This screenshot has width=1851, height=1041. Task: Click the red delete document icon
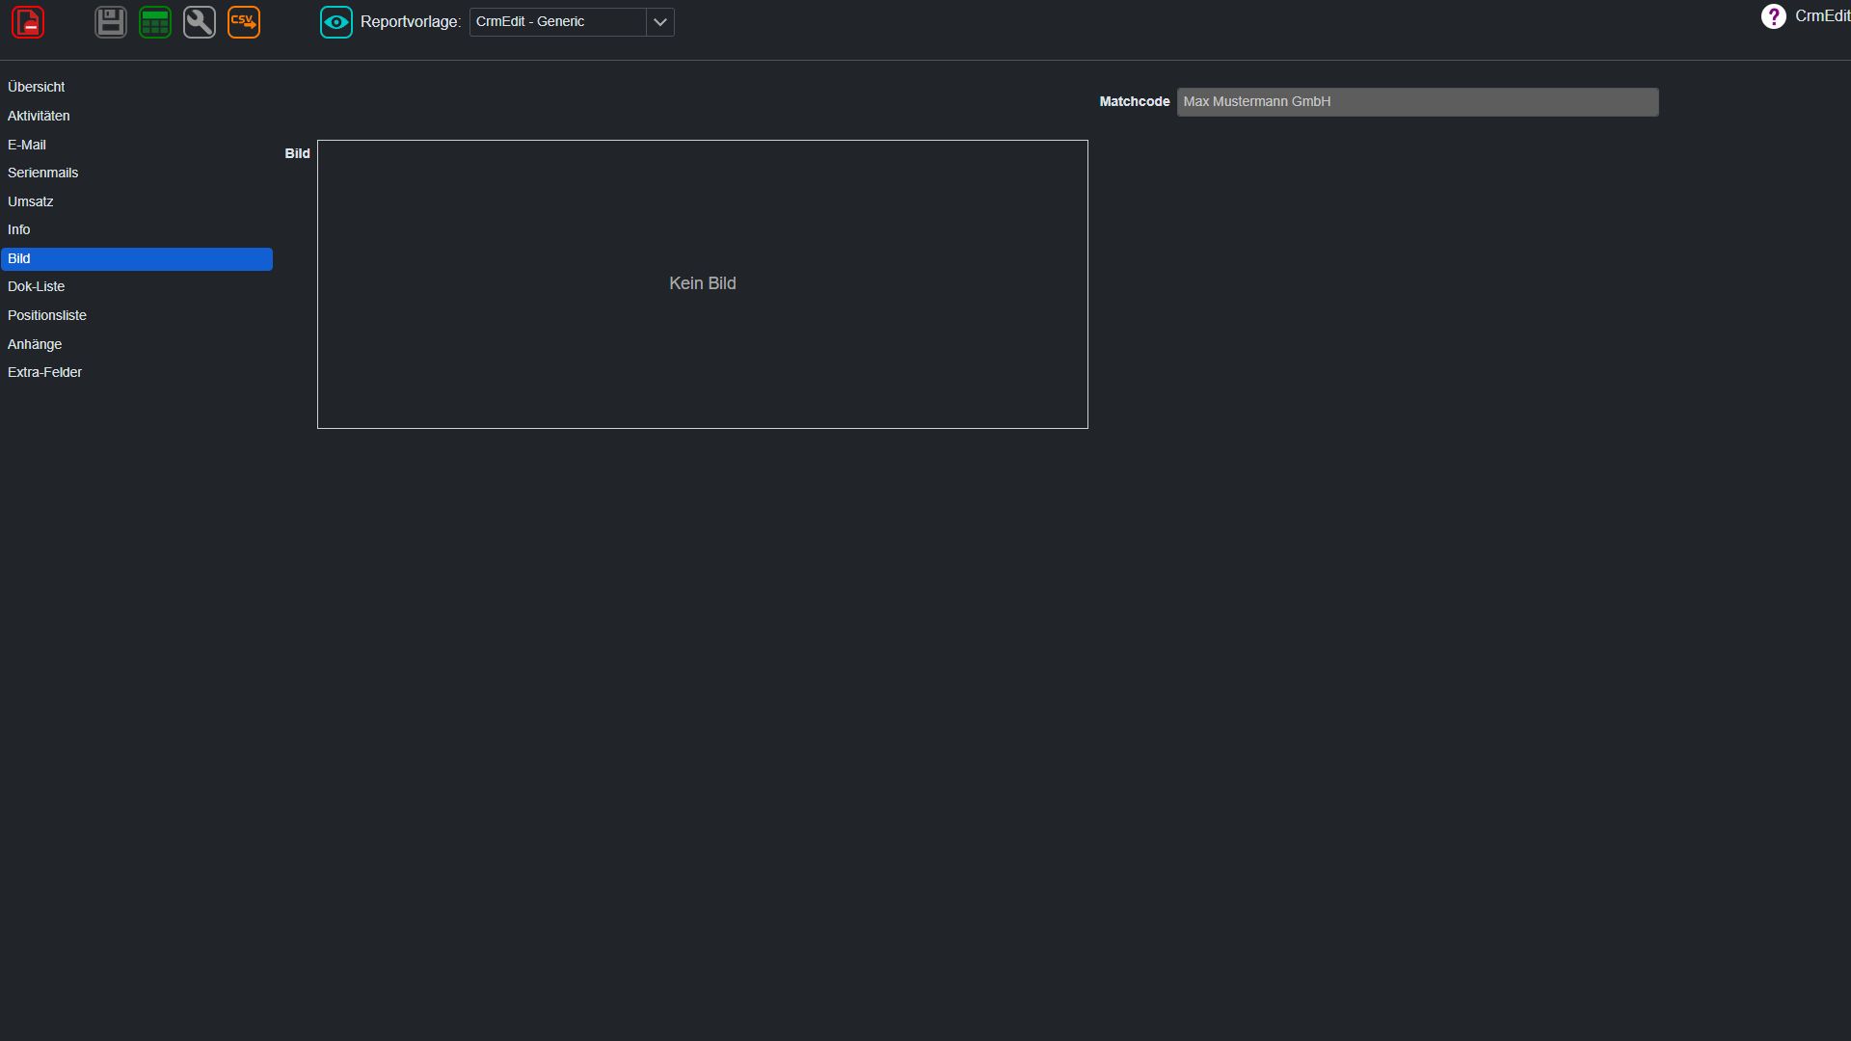click(x=28, y=22)
